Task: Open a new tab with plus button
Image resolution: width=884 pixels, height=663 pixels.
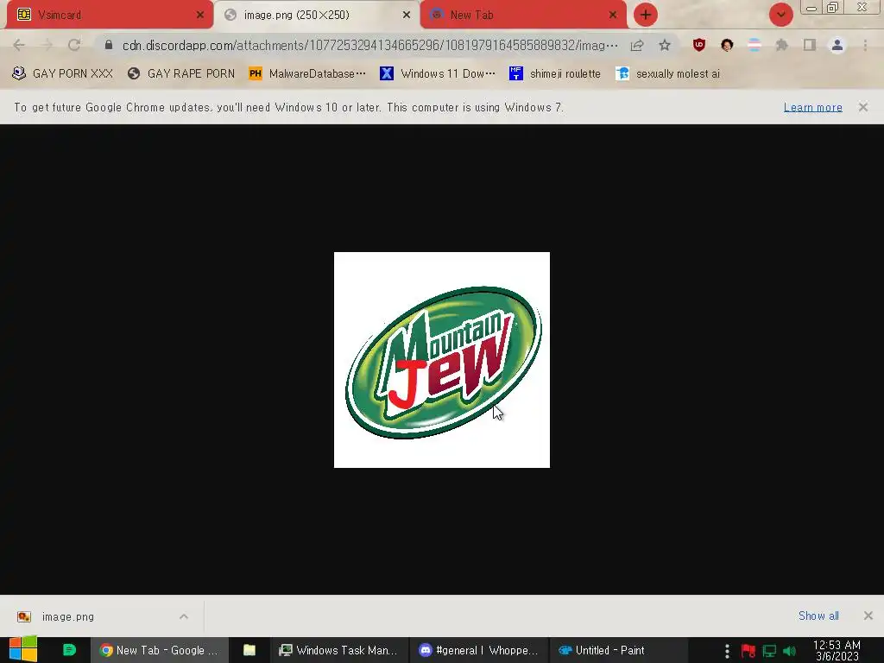Action: (646, 15)
